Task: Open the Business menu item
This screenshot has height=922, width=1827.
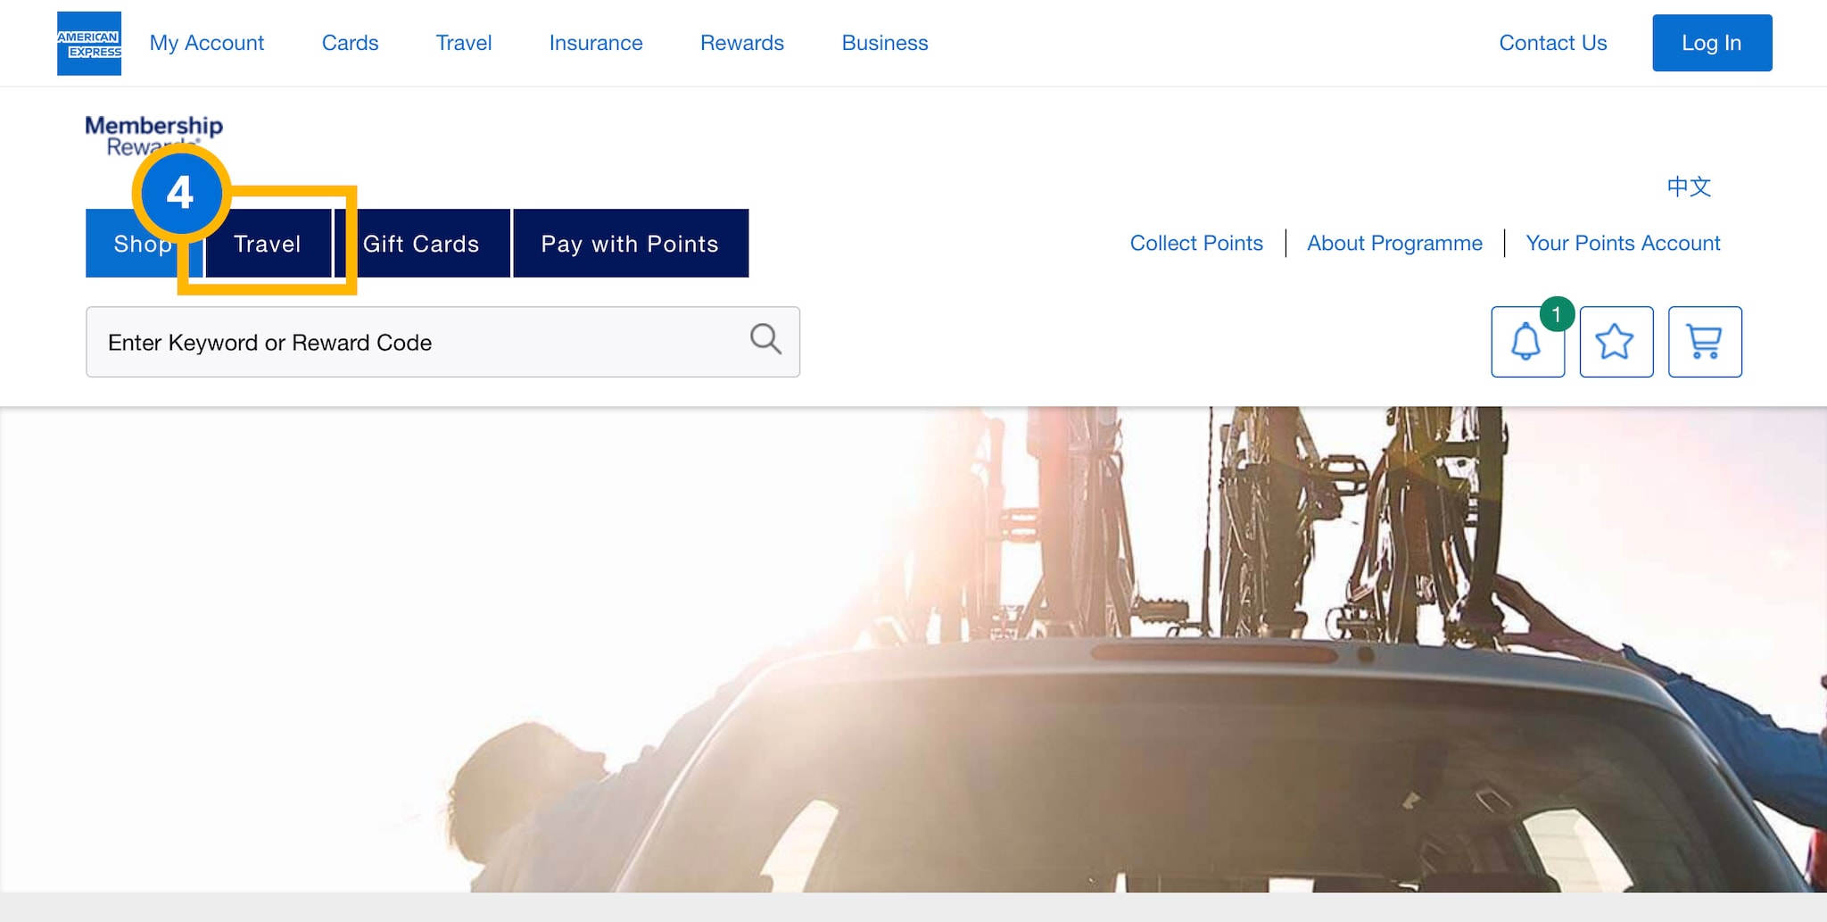Action: tap(884, 43)
